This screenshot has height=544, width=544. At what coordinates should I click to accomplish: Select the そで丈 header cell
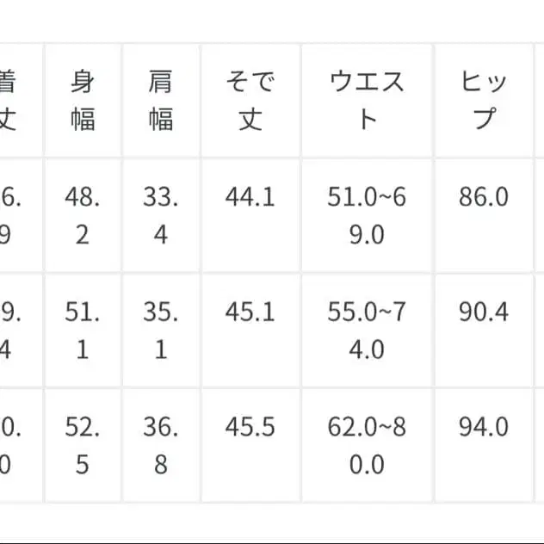coord(250,100)
